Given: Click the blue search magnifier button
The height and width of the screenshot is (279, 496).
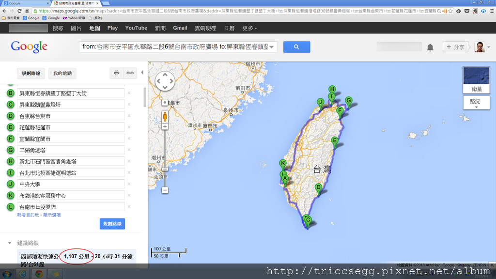Looking at the screenshot, I should (296, 47).
